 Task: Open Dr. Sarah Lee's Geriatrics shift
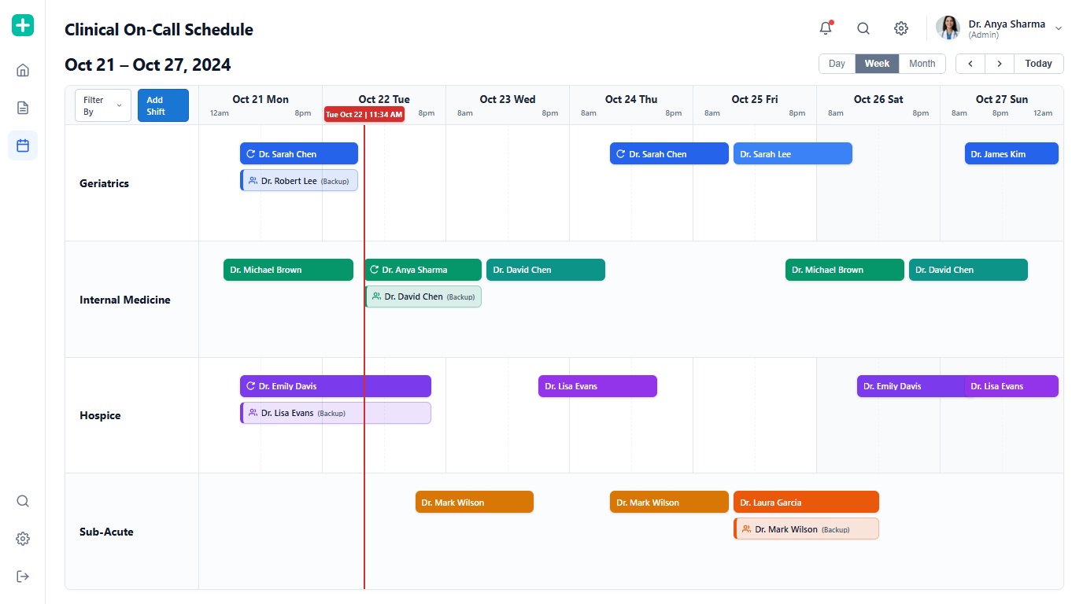tap(793, 153)
